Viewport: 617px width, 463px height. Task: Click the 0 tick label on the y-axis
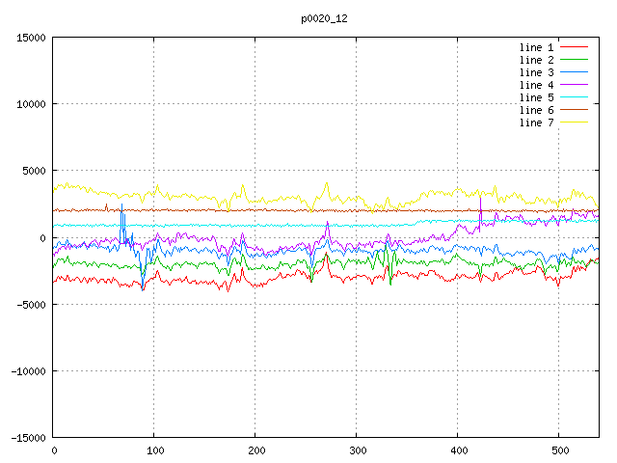[42, 237]
